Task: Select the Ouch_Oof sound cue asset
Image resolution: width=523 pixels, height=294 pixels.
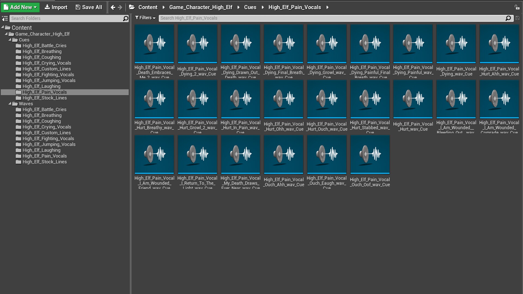Action: (x=370, y=154)
